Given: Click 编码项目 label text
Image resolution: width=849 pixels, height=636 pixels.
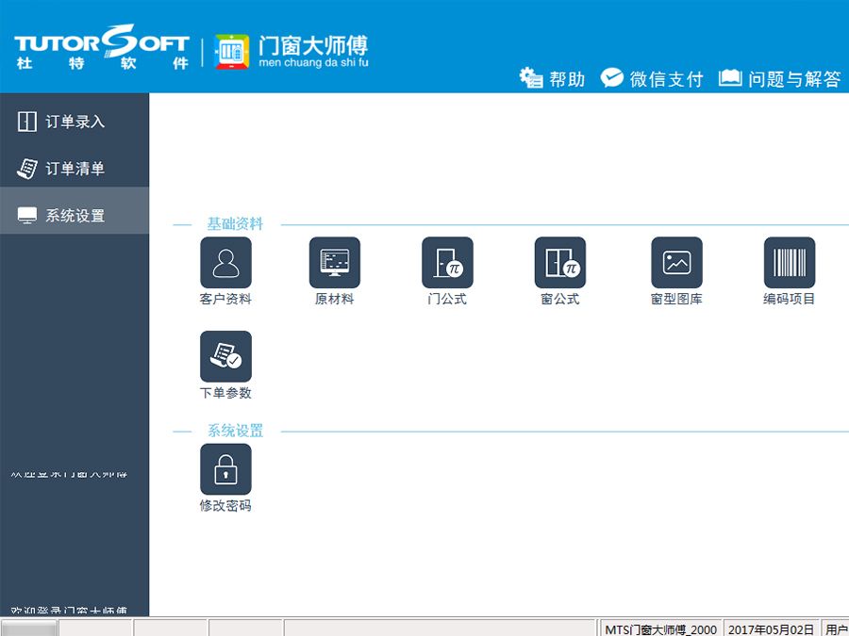Looking at the screenshot, I should (x=790, y=299).
